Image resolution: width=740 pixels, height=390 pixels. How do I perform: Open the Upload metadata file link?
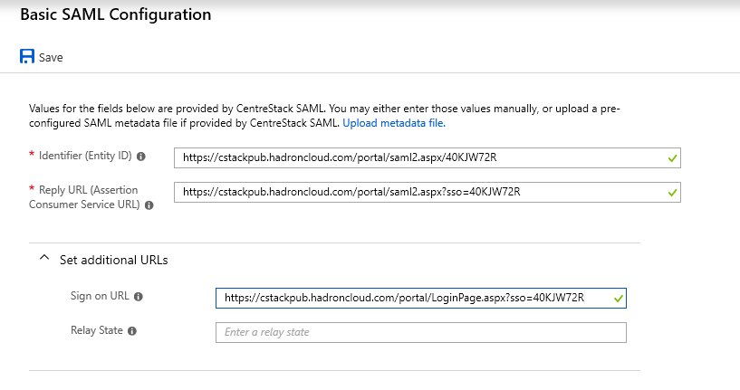(x=394, y=123)
